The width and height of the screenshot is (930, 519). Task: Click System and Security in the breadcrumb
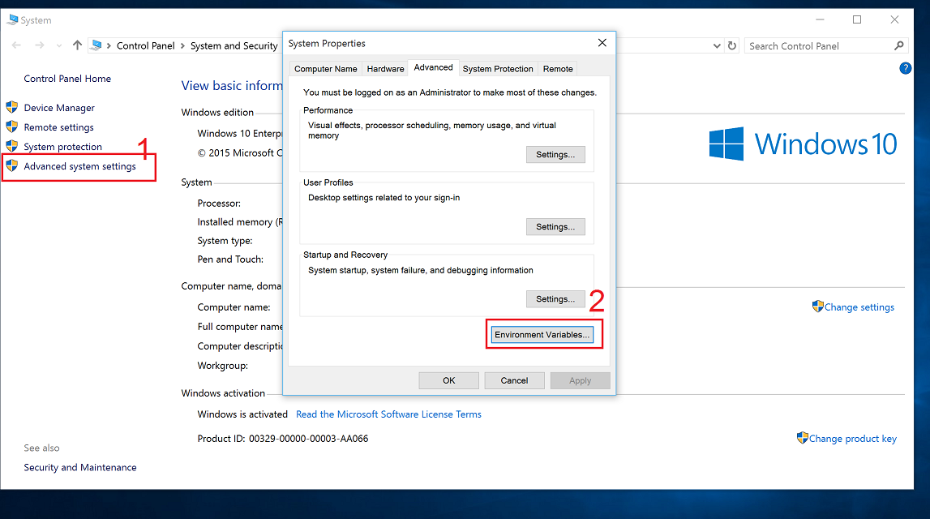click(234, 45)
